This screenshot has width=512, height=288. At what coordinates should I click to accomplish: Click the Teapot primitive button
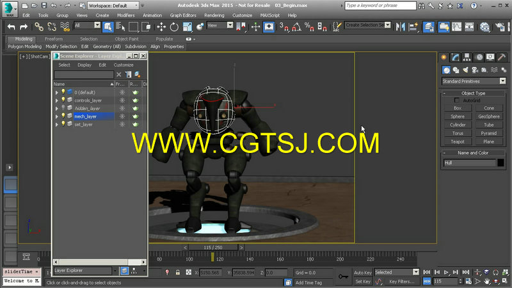click(458, 141)
